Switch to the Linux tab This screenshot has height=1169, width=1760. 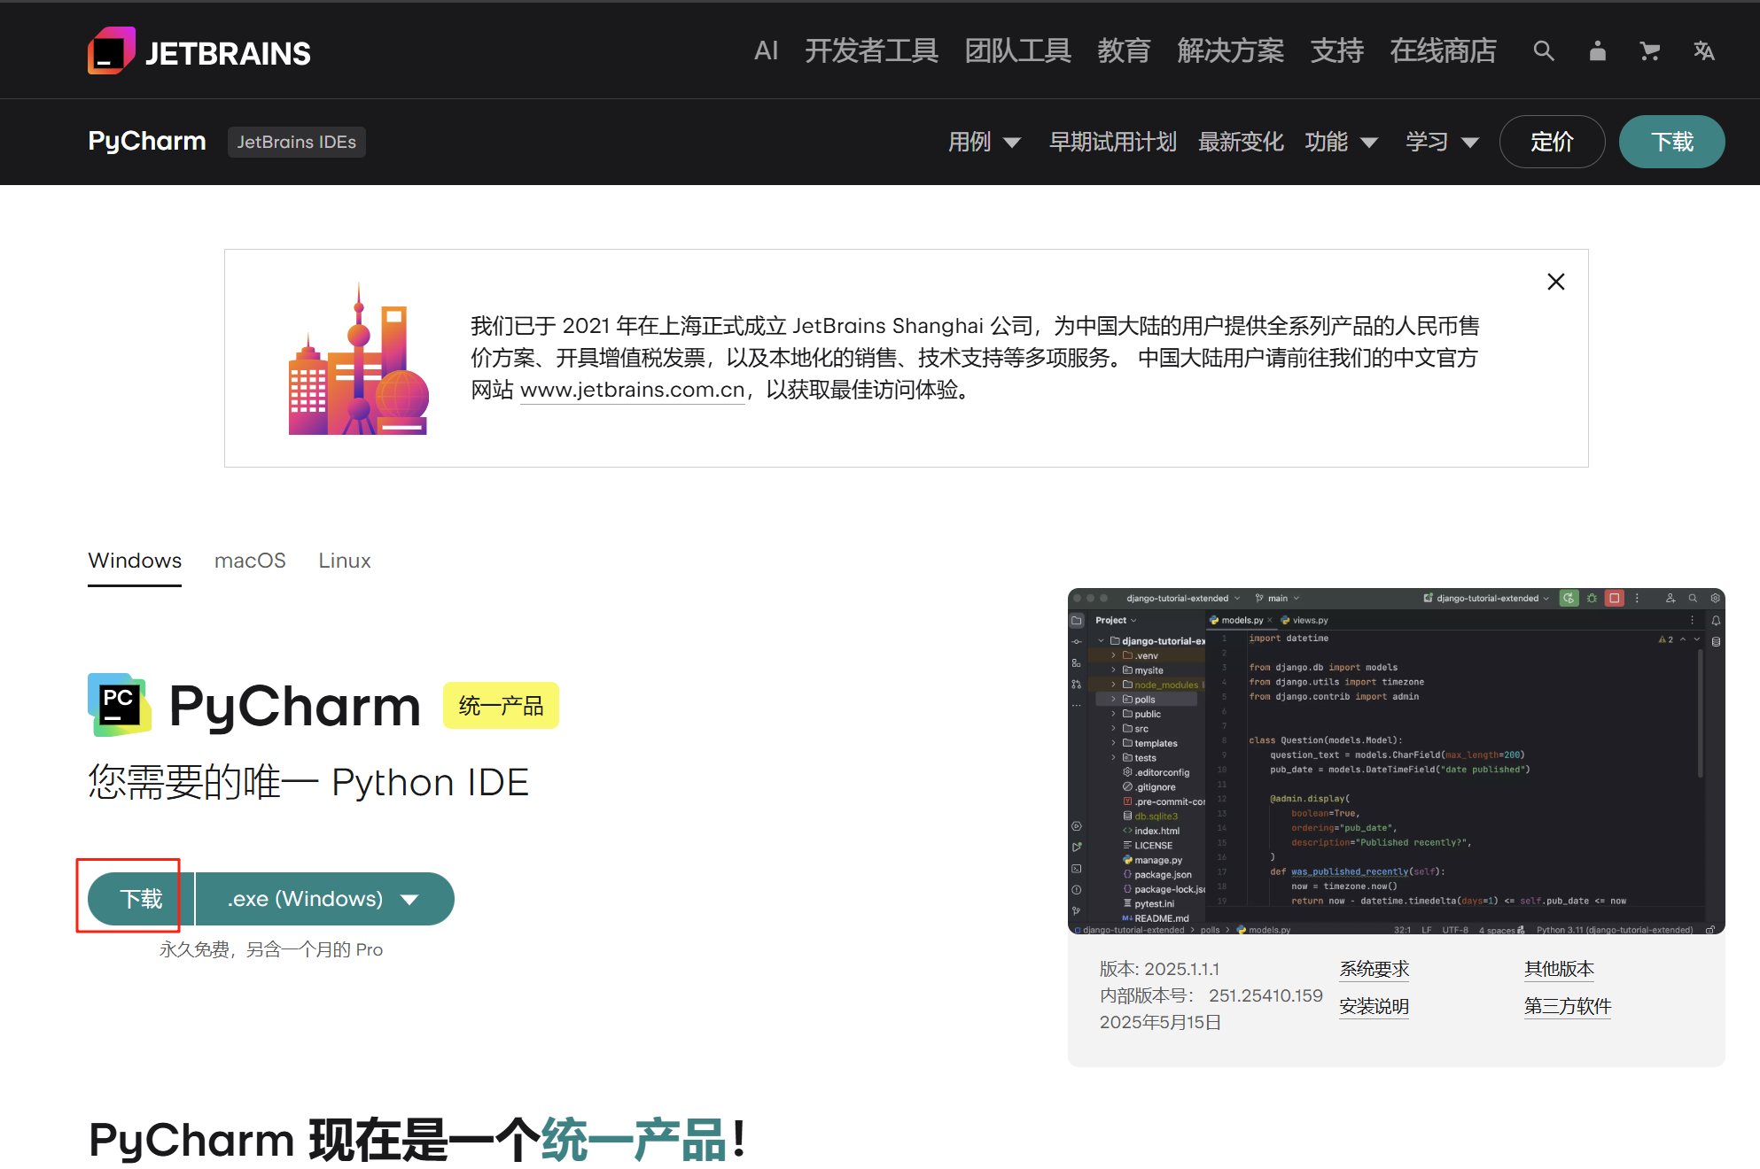tap(344, 560)
